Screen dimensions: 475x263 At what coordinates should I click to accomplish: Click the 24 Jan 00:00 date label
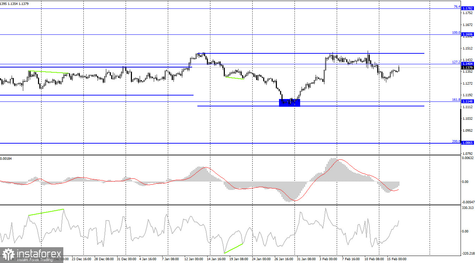262,259
